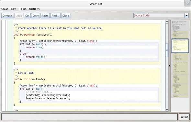Click on the '* Eat a leaf.' comment
191x122 pixels.
pos(25,73)
